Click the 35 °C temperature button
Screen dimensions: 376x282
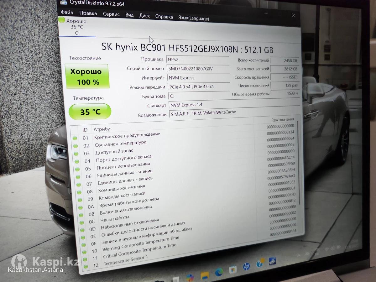(x=90, y=112)
